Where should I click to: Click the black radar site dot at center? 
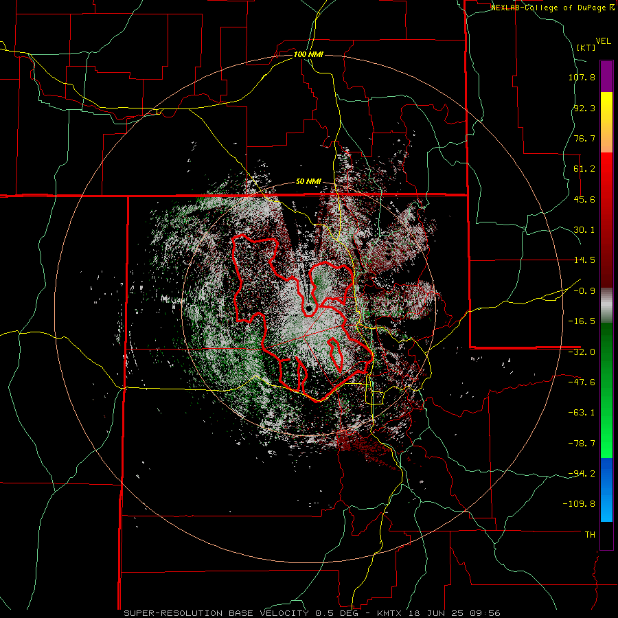point(308,308)
